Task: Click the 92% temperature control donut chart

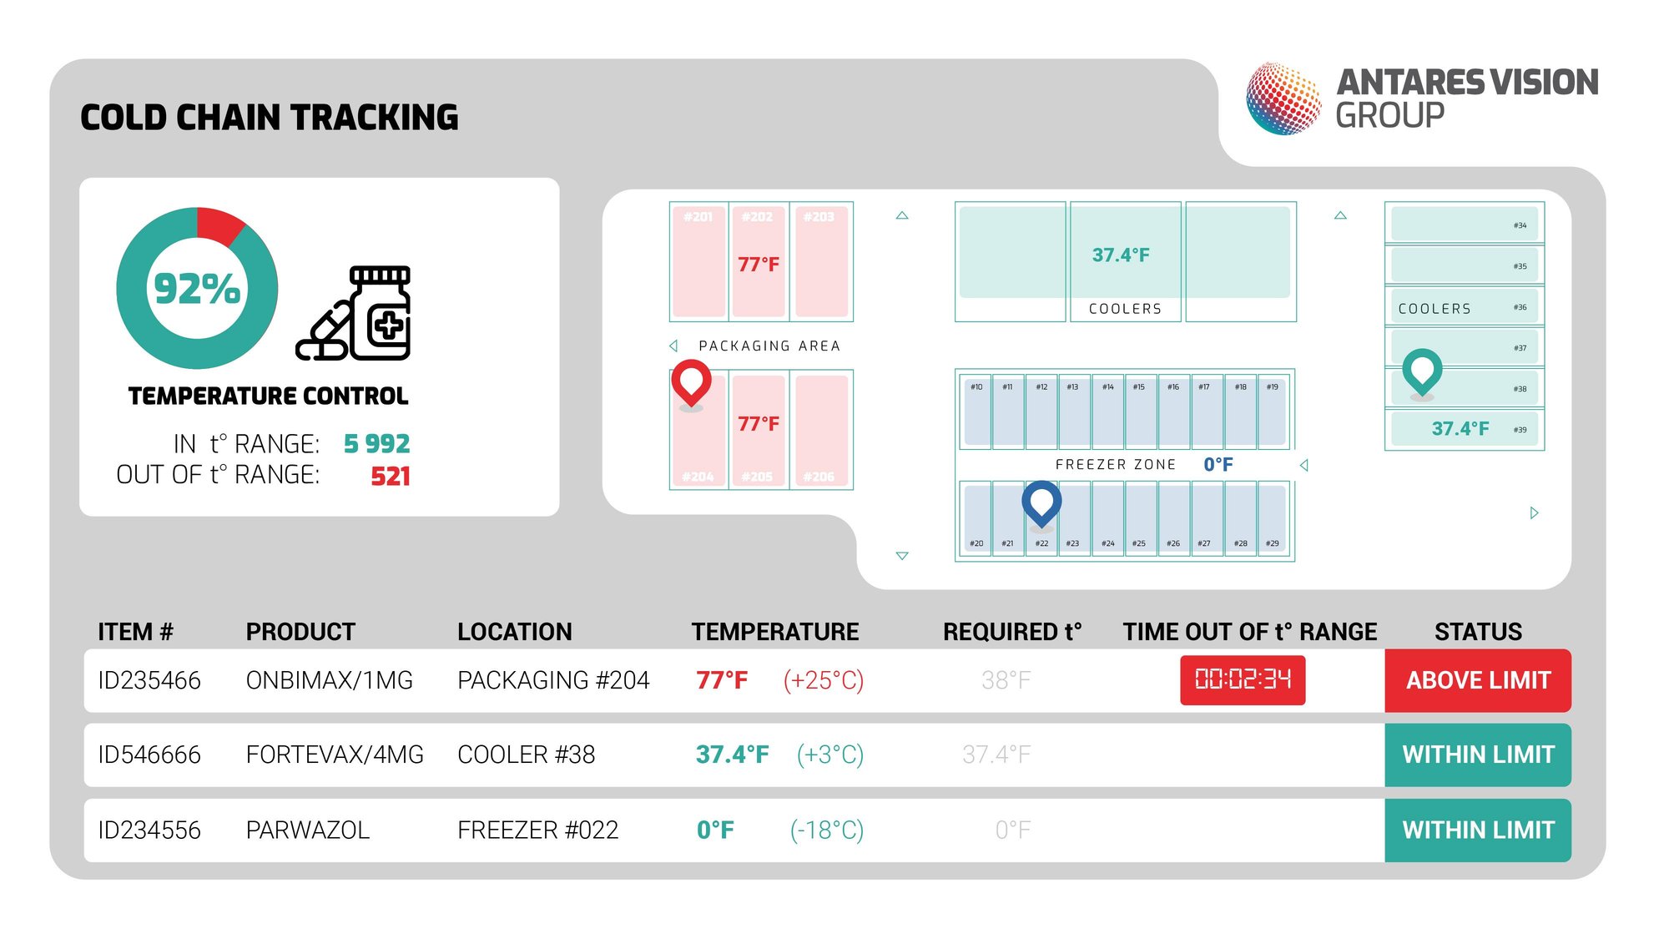Action: pyautogui.click(x=197, y=288)
